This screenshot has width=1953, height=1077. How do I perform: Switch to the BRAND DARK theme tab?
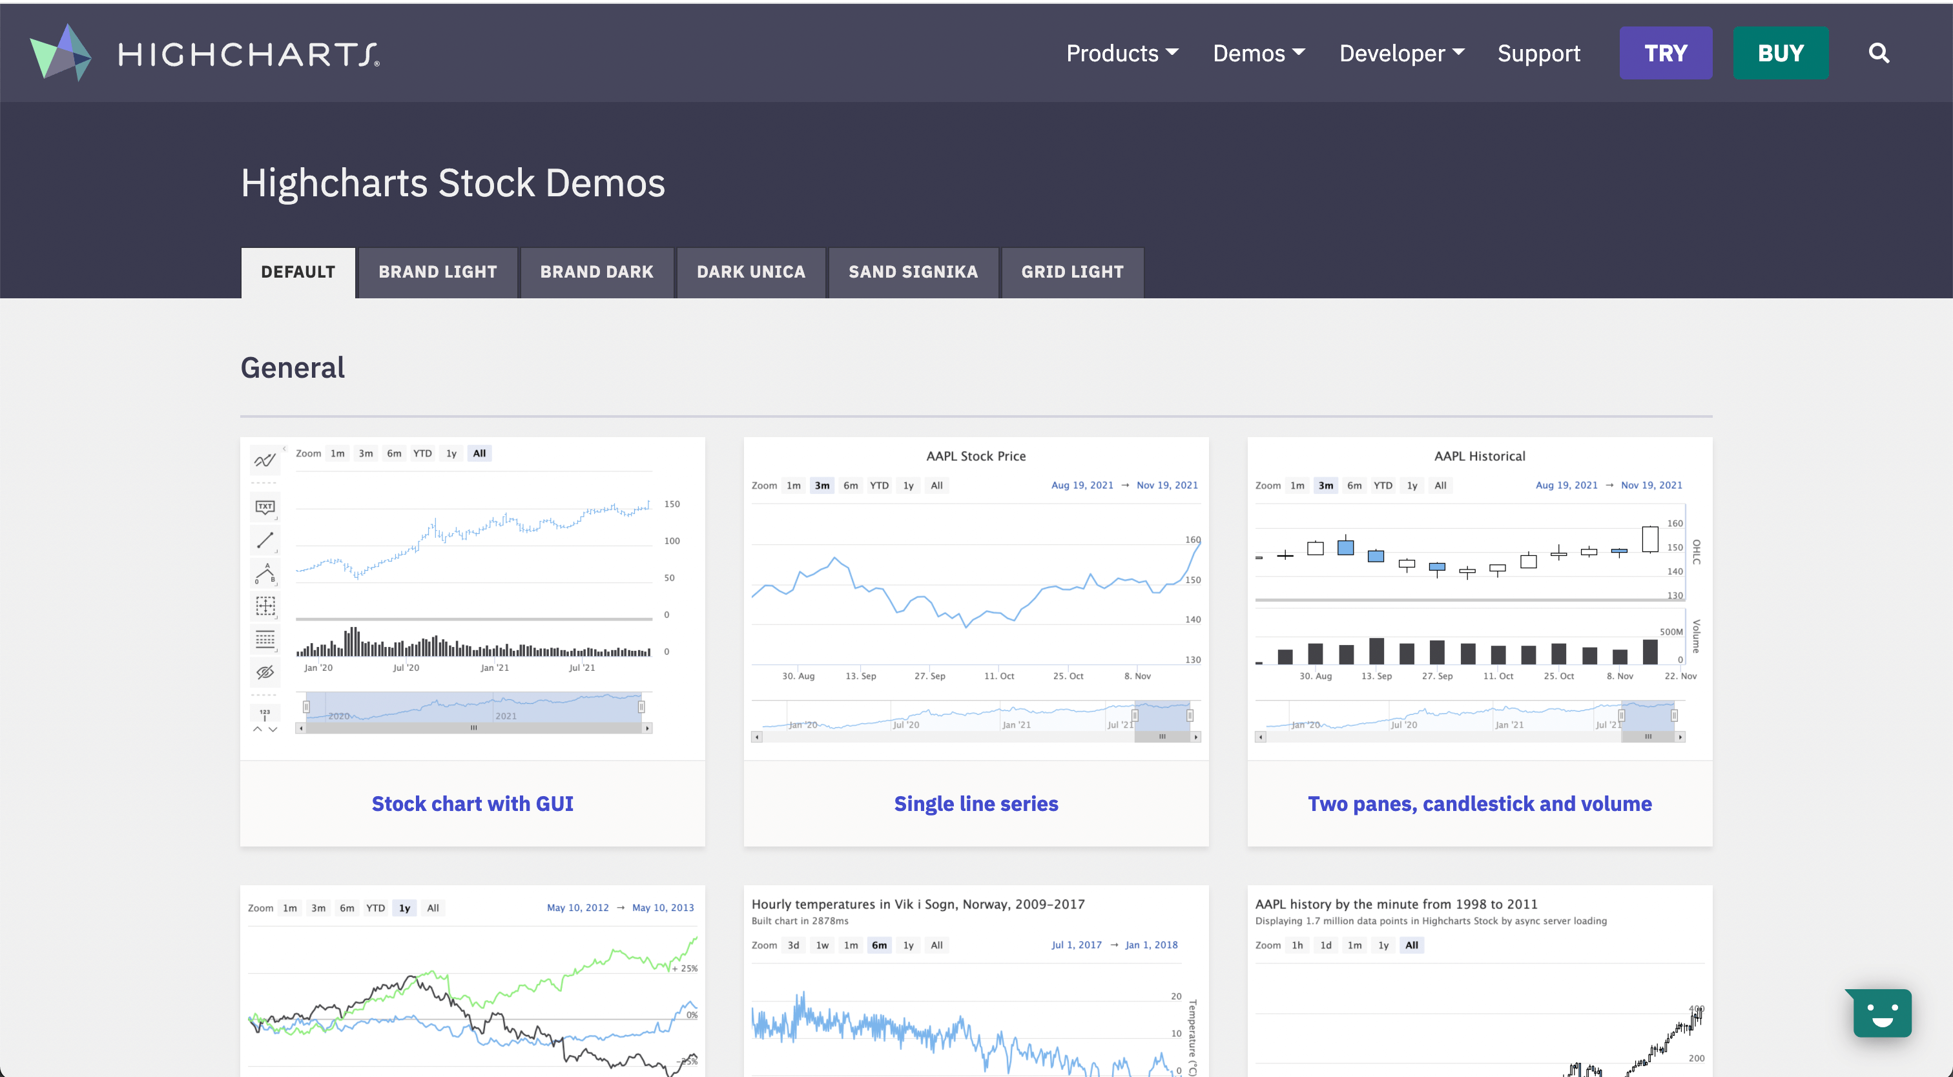click(597, 272)
